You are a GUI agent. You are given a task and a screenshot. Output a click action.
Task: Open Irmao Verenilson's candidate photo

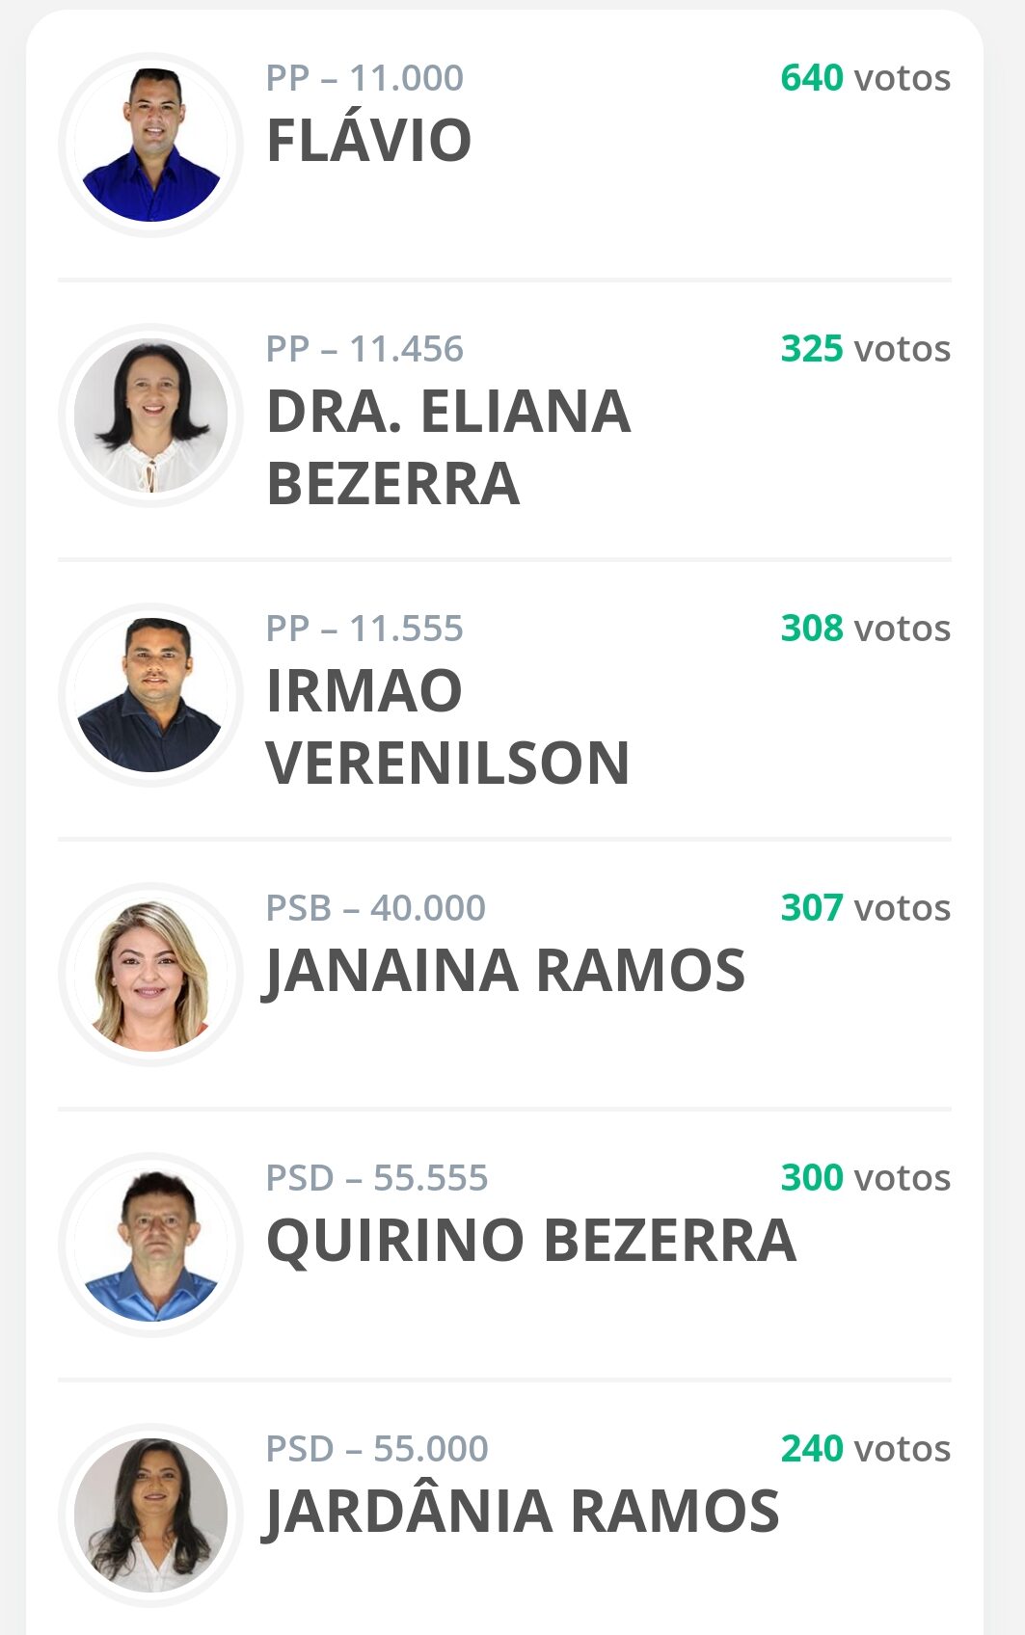(150, 695)
